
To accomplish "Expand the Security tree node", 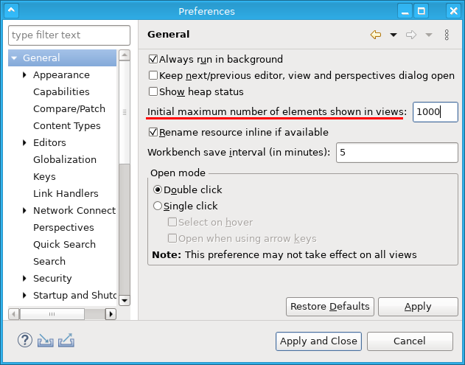I will tap(24, 278).
